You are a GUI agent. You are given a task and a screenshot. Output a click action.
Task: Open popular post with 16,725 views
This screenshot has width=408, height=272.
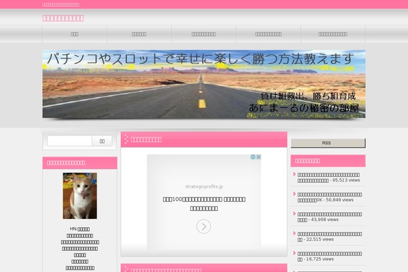tap(330, 256)
